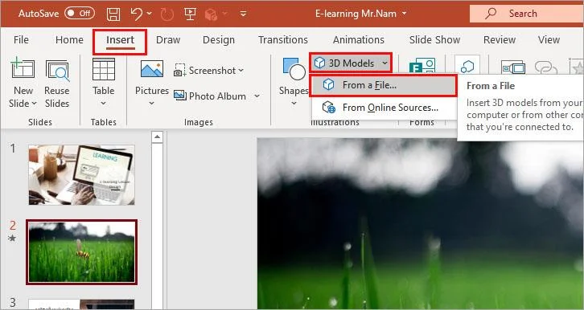
Task: Open the 3D Models dropdown arrow
Action: [385, 63]
